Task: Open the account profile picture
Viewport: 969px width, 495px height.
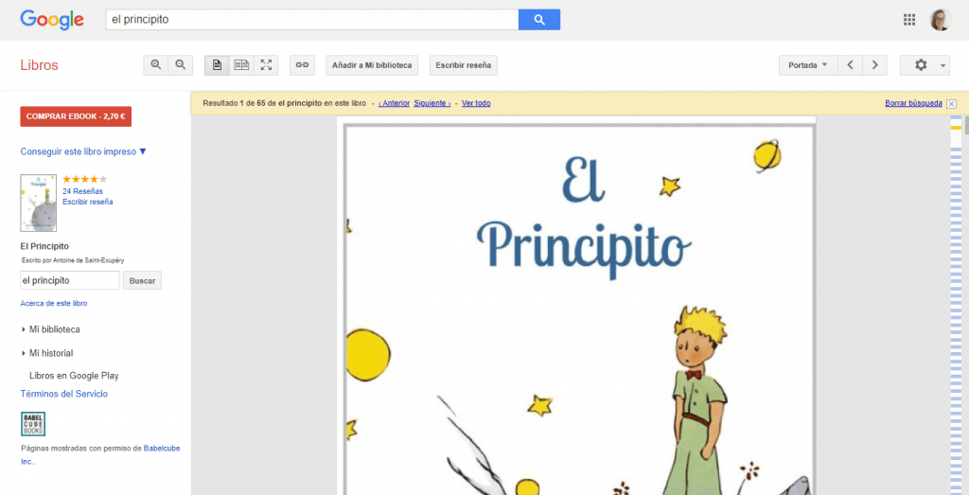Action: pos(941,20)
